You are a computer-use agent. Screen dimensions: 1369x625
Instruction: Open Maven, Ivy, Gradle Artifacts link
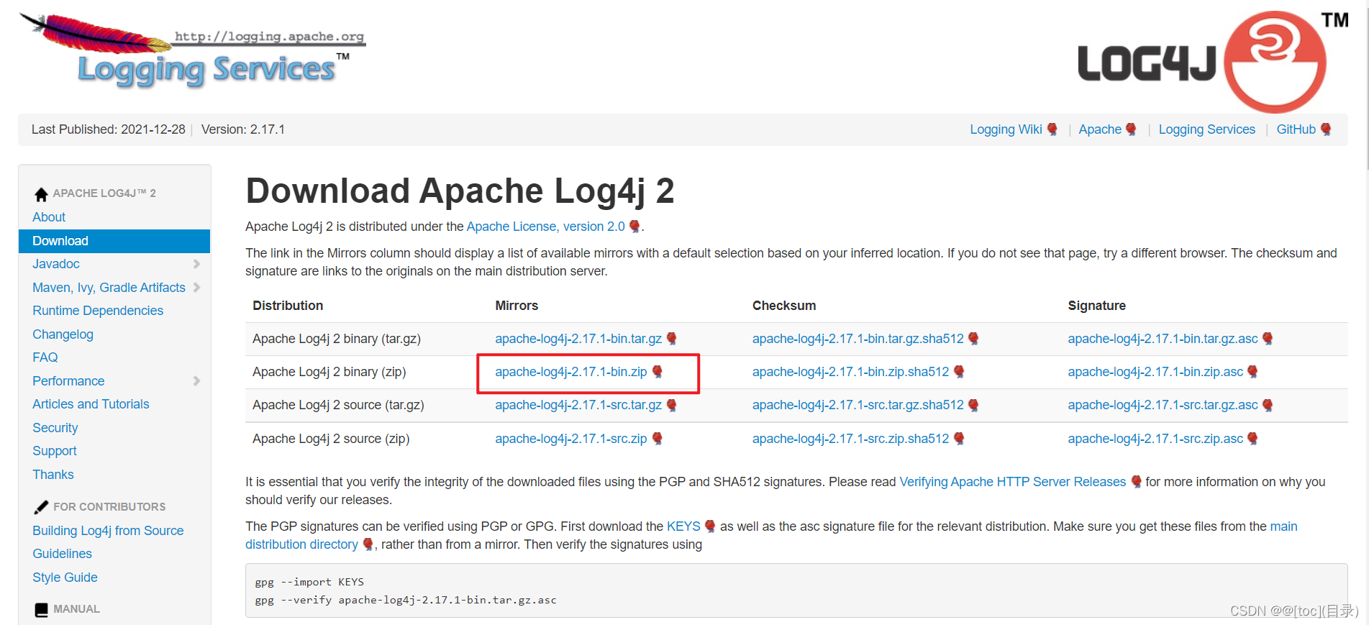(x=109, y=288)
